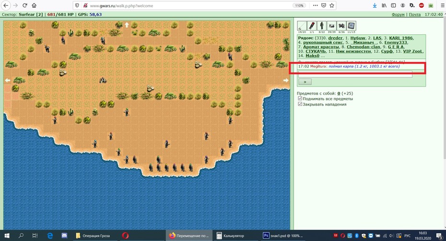Open the body armor suit slot
Image resolution: width=446 pixels, height=241 pixels.
[322, 26]
